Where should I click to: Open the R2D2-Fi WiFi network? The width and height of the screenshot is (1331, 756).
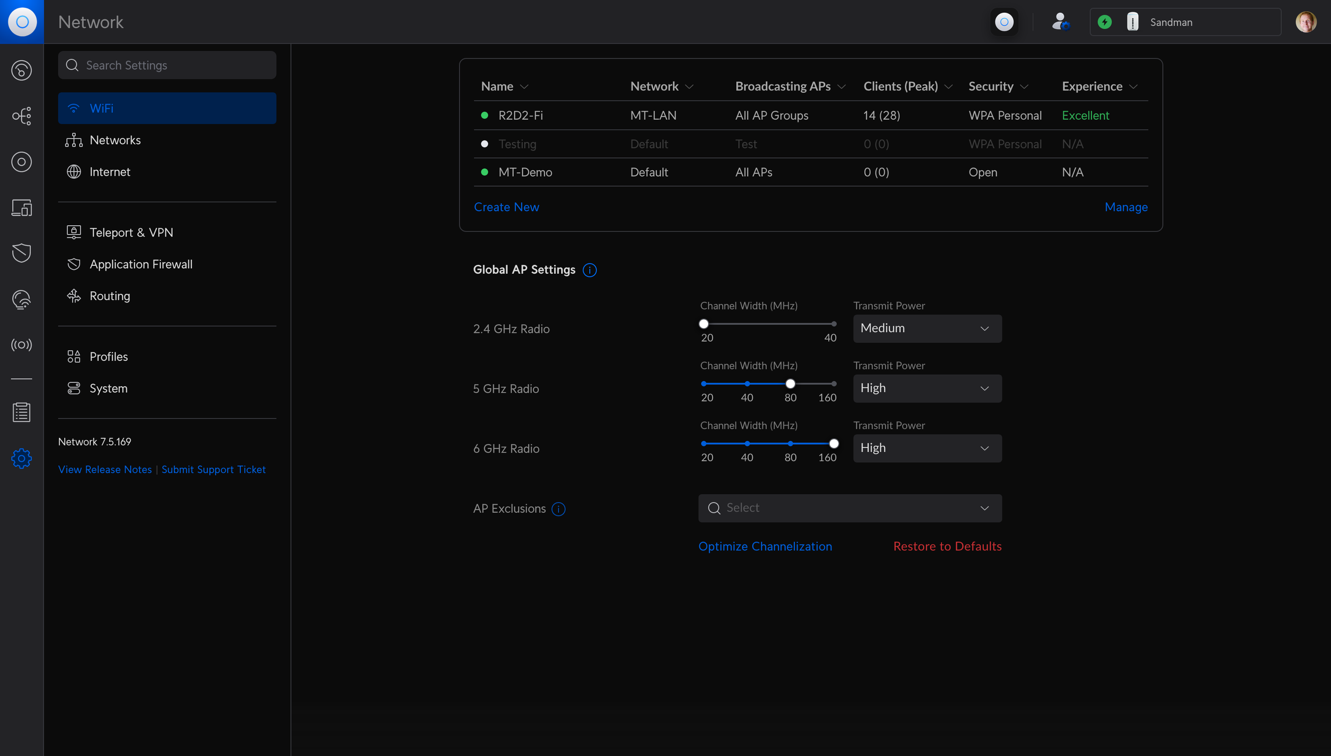click(x=810, y=116)
